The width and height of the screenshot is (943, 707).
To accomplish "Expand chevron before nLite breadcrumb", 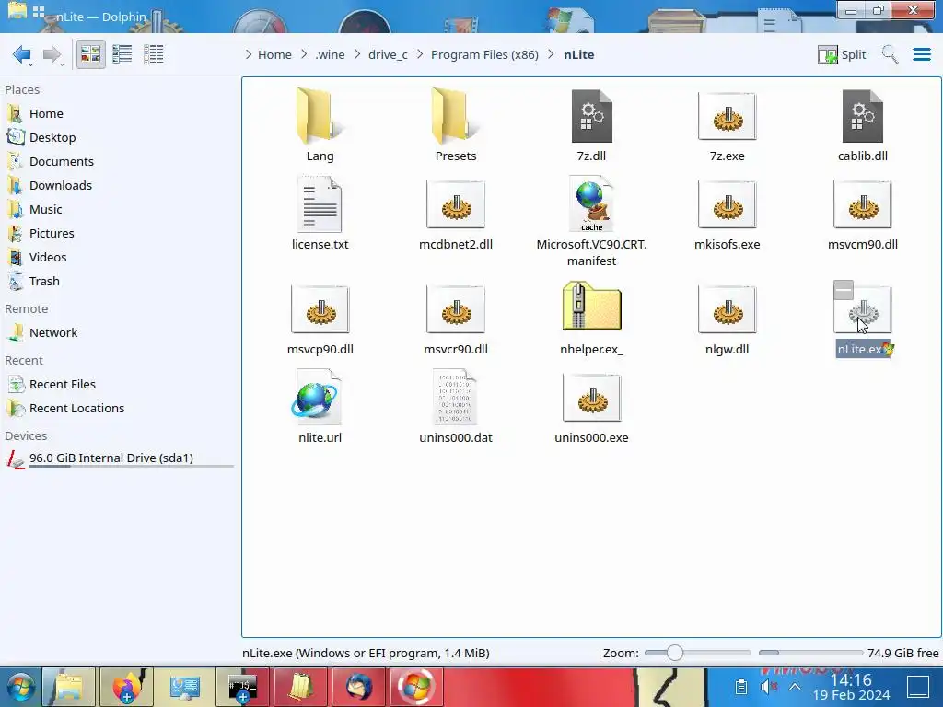I will [551, 54].
